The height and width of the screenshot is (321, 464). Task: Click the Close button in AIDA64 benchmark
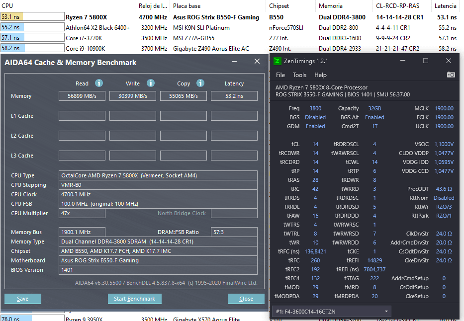[x=246, y=299]
